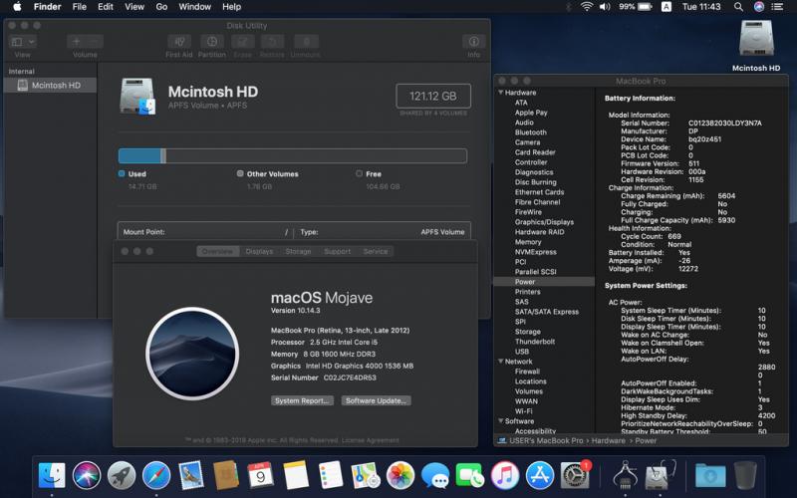Open Trash in the Dock
This screenshot has width=797, height=498.
[x=745, y=476]
